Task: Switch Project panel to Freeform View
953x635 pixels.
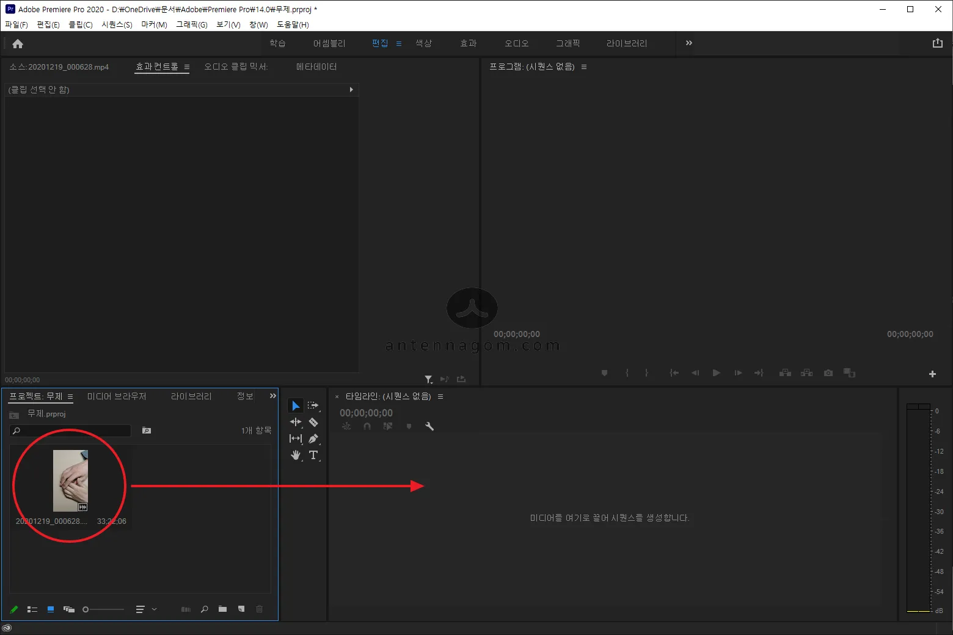Action: [69, 609]
